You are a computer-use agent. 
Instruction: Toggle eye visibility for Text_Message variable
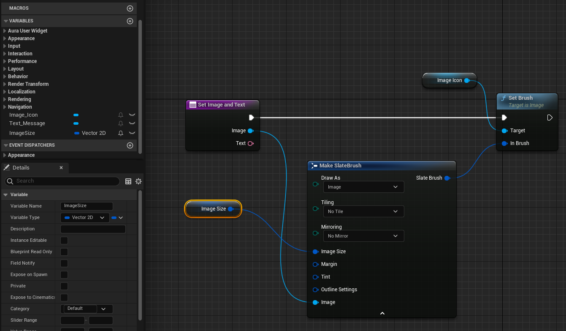[x=132, y=123]
